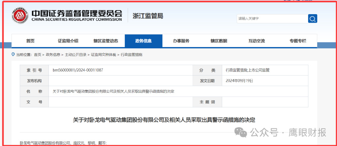Go to 辖区数据 tab
The image size is (337, 146).
coord(219,41)
